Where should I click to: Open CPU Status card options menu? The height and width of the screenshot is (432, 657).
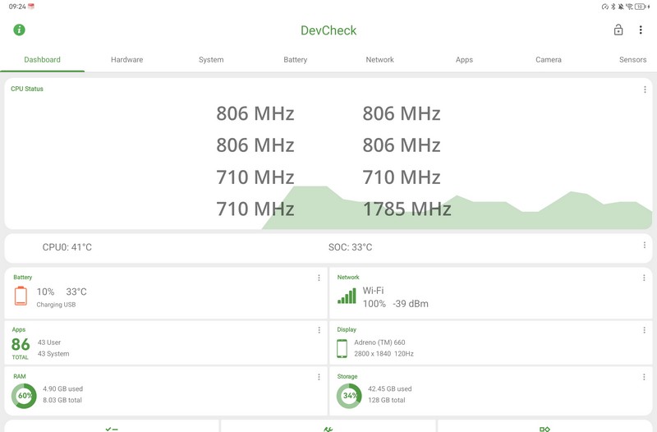(x=645, y=90)
